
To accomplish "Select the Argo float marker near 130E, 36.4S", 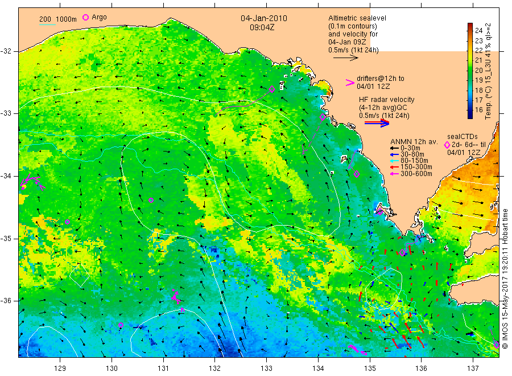I will [x=121, y=325].
